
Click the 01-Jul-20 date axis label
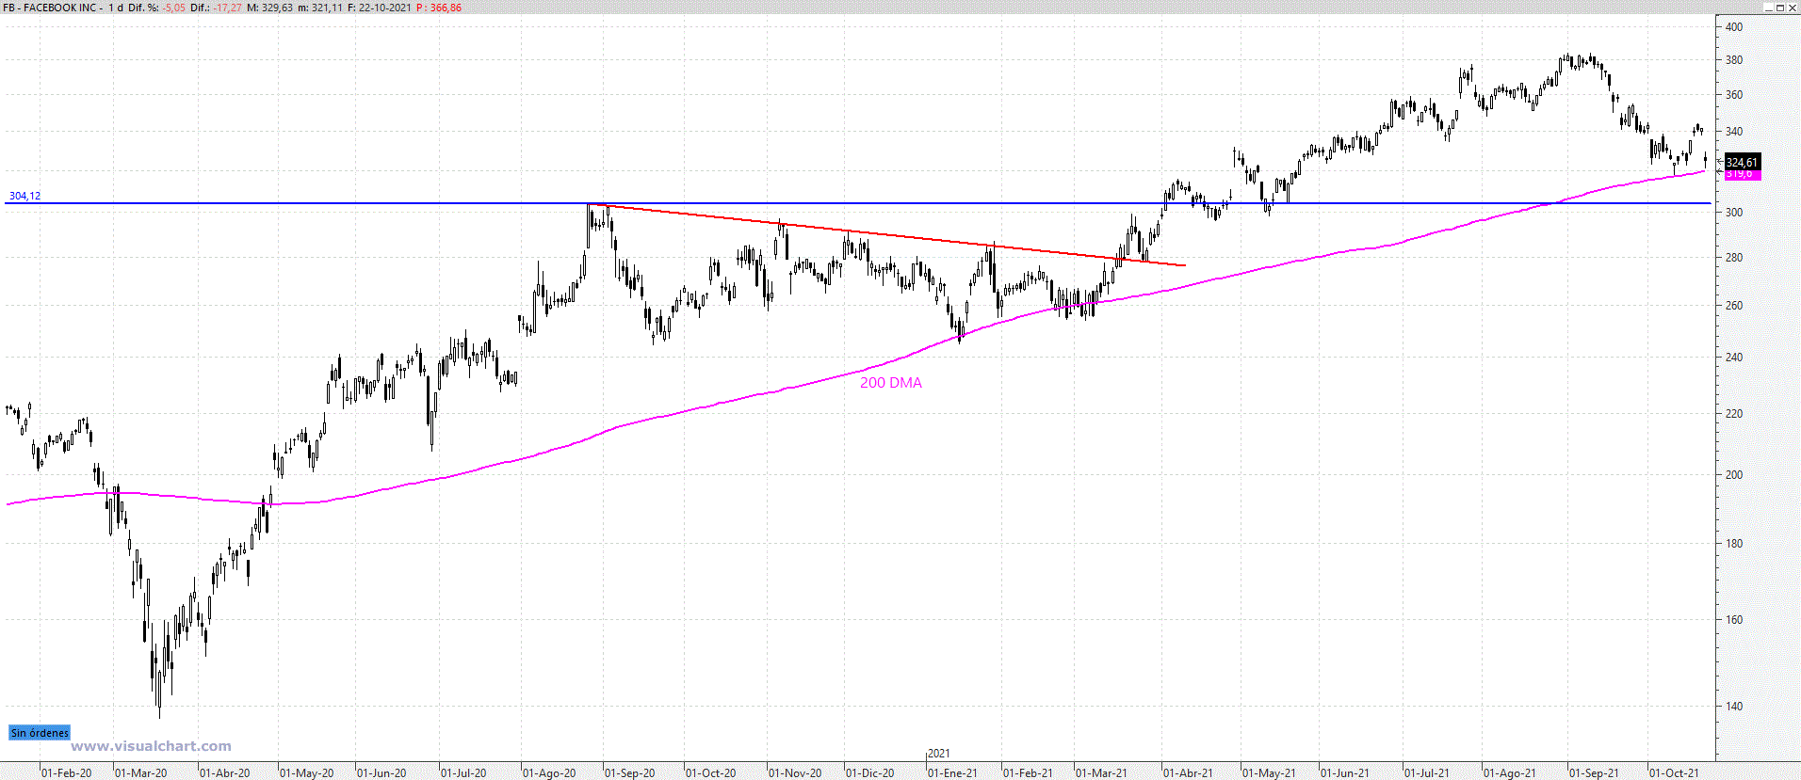[x=464, y=773]
